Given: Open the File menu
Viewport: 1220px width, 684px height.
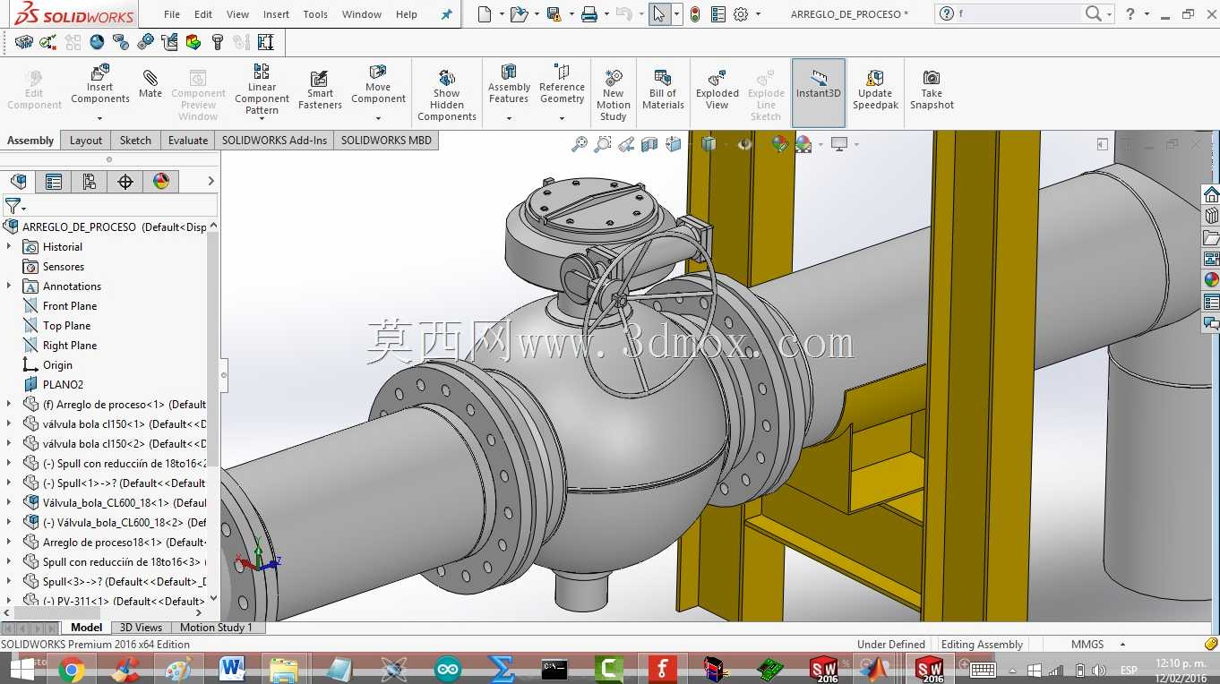Looking at the screenshot, I should click(x=172, y=14).
